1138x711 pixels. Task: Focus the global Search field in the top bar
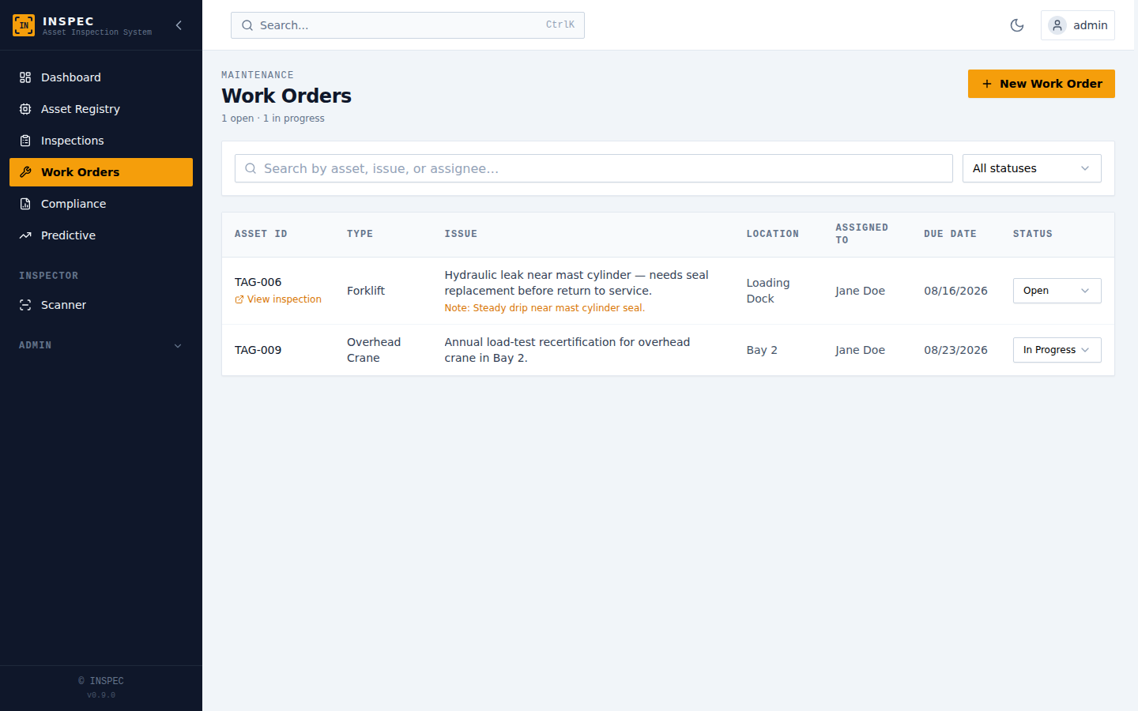pos(408,25)
